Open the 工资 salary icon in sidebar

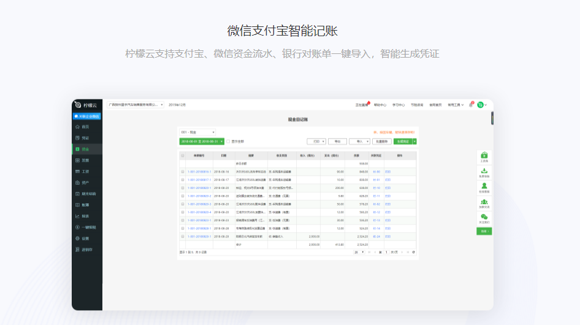pos(77,171)
